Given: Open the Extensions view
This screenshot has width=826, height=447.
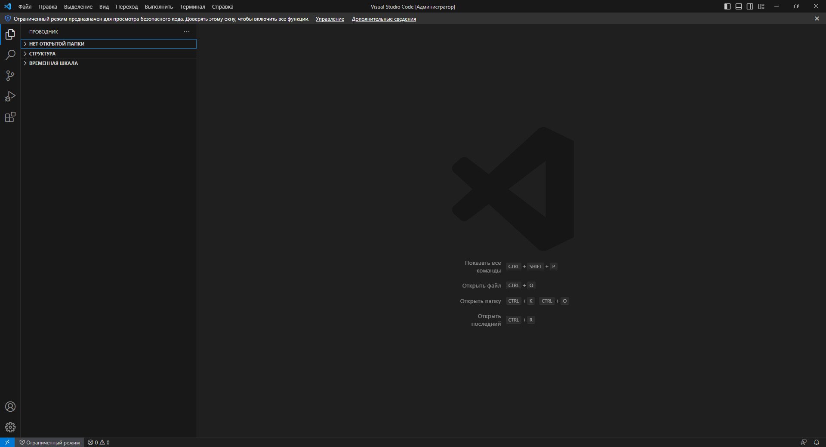Looking at the screenshot, I should point(10,117).
